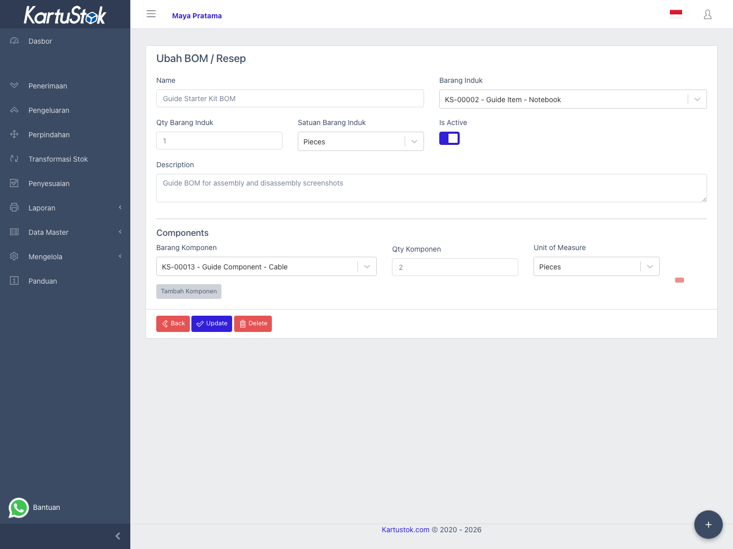Viewport: 733px width, 549px height.
Task: Open the user profile icon
Action: 708,14
